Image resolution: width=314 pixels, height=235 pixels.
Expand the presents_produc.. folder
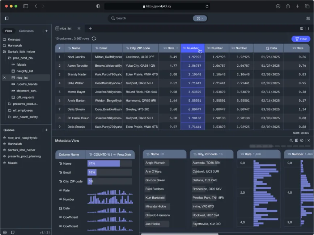coord(23,104)
